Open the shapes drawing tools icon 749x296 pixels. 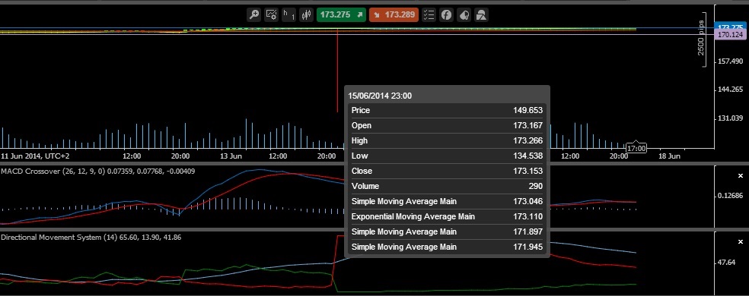482,14
